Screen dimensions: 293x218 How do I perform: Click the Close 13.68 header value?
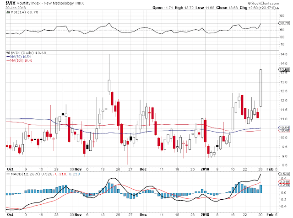pyautogui.click(x=227, y=8)
